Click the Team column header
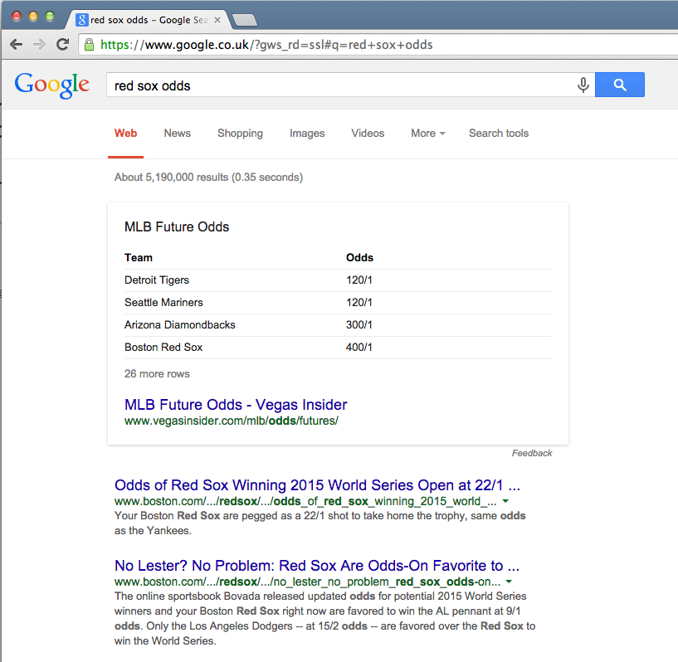Screen dimensions: 678x662 click(139, 257)
